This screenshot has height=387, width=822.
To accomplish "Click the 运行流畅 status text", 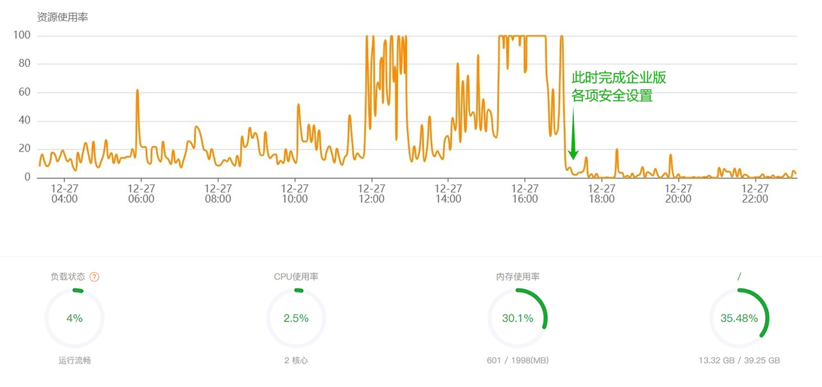I will pyautogui.click(x=74, y=361).
